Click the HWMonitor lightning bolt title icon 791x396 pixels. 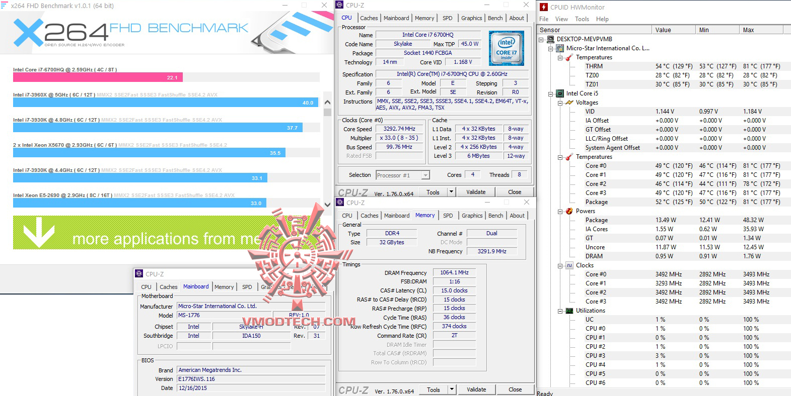(544, 7)
